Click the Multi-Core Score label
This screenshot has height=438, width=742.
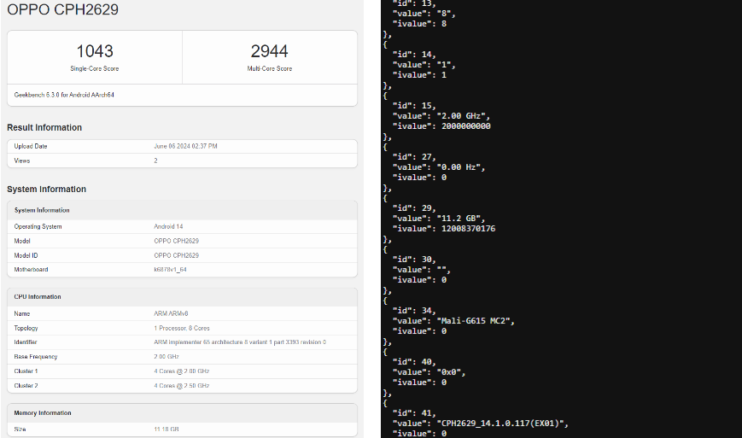coord(269,68)
